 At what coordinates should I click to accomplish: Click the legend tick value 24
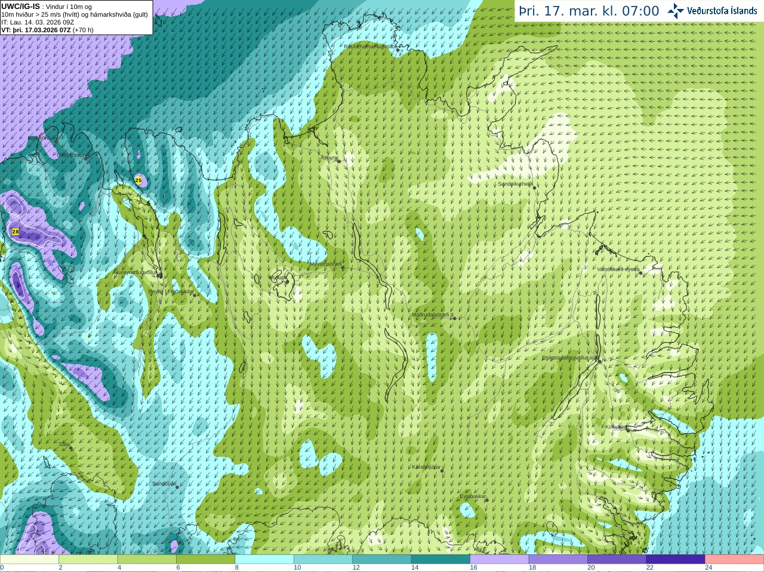coord(708,568)
